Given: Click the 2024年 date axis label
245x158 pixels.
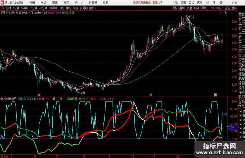Looking at the screenshot, I should (4, 156).
